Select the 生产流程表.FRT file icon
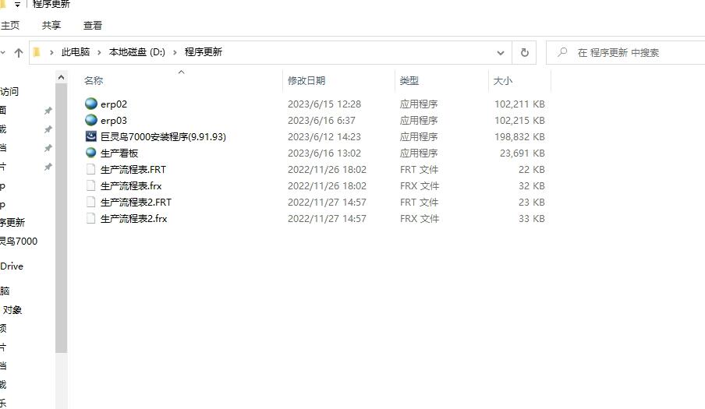This screenshot has width=705, height=409. tap(91, 169)
